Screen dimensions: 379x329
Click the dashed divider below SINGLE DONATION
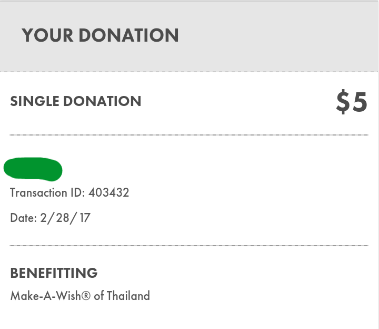pos(189,135)
